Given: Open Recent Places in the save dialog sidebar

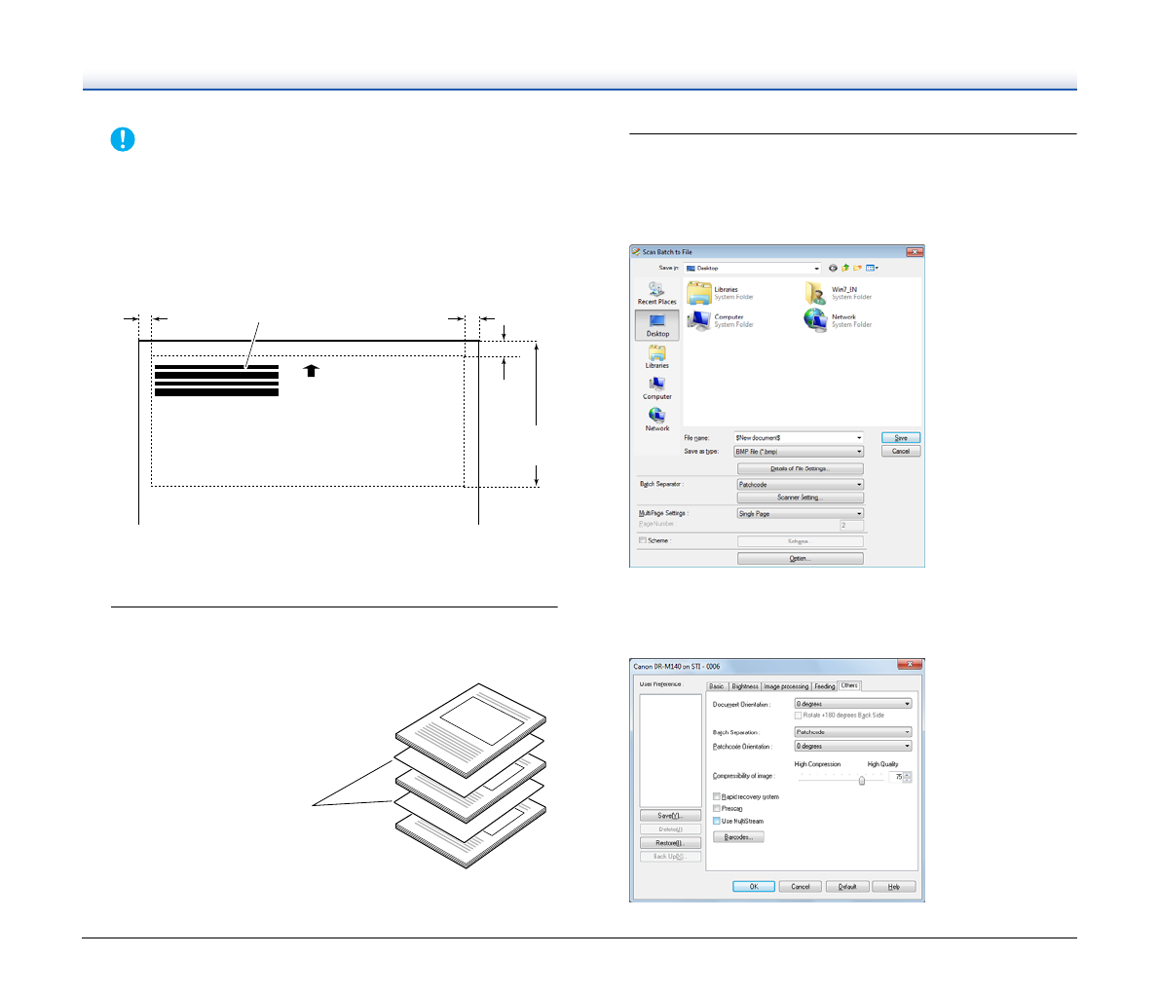Looking at the screenshot, I should coord(656,293).
